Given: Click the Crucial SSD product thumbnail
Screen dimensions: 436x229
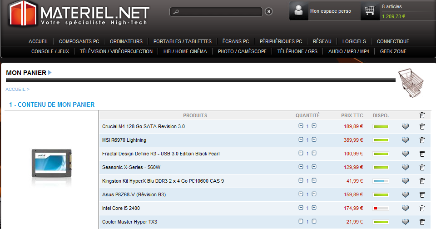Looking at the screenshot, I should pyautogui.click(x=52, y=162).
